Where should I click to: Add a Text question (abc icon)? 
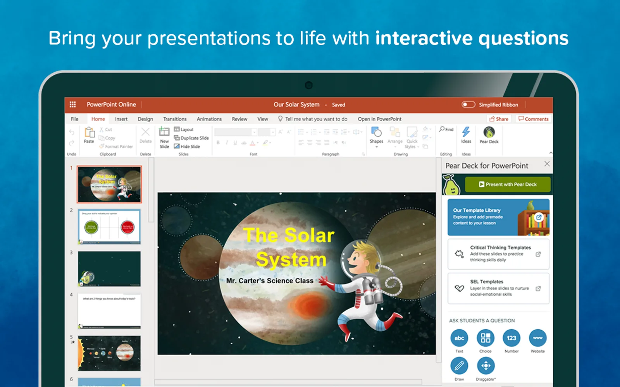459,338
